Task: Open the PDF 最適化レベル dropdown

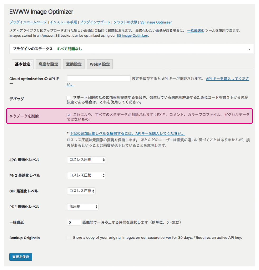Action: coord(83,207)
